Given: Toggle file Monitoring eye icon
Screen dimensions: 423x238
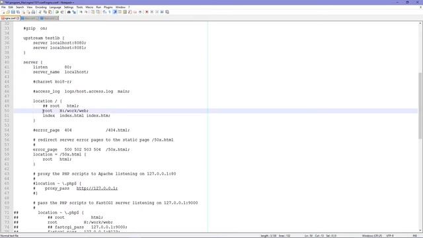Looking at the screenshot, I should tap(140, 12).
